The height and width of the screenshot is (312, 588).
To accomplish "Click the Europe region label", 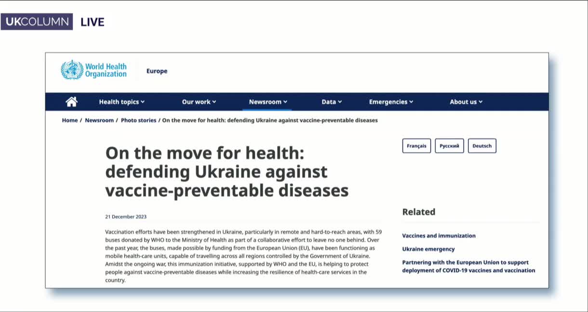I will click(157, 71).
